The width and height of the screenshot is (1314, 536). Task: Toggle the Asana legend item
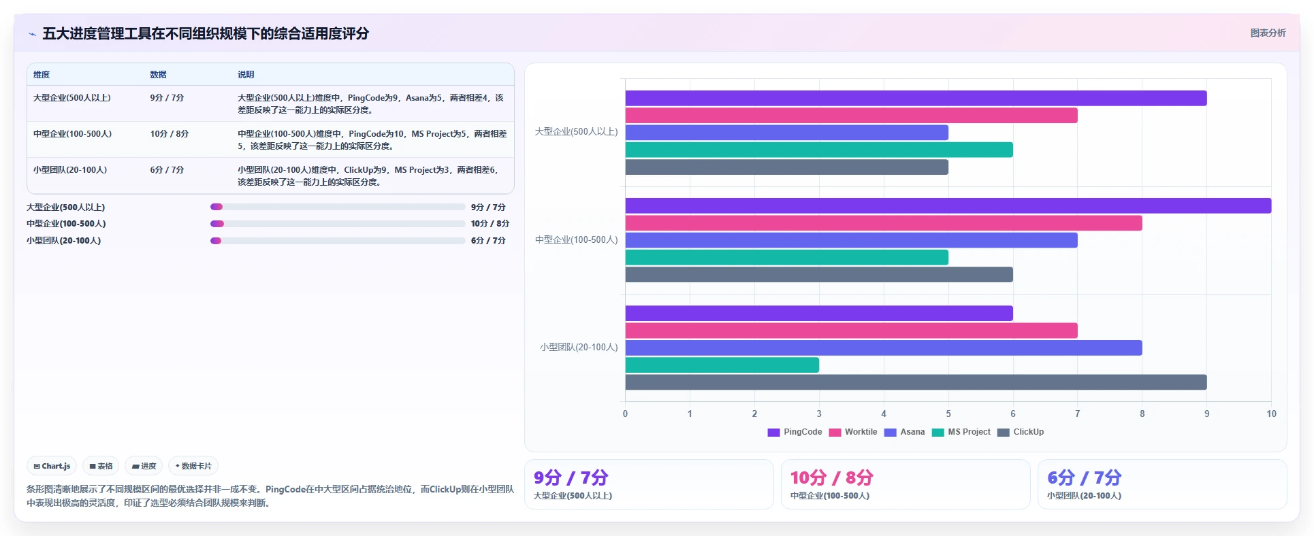[x=904, y=432]
